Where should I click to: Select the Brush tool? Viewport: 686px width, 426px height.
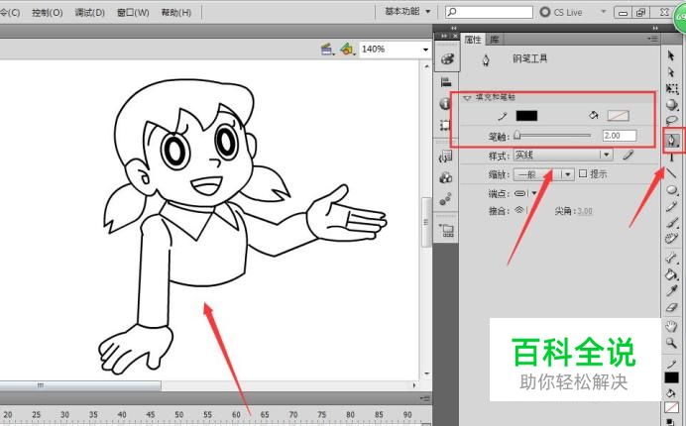tap(671, 222)
